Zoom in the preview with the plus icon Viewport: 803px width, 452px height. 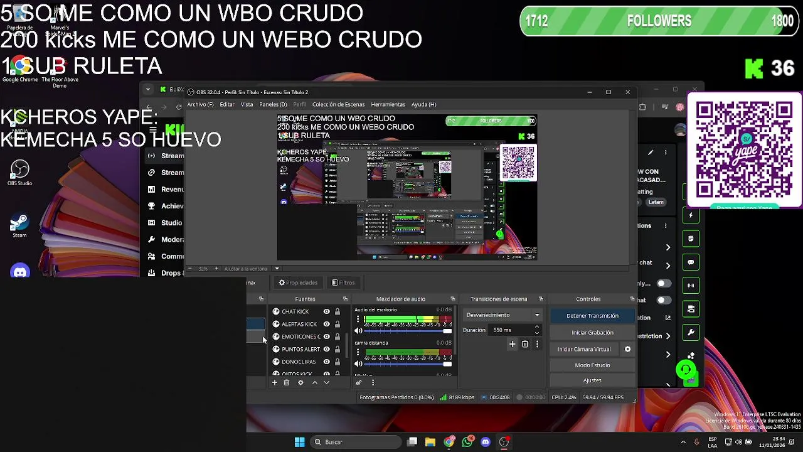tap(216, 269)
